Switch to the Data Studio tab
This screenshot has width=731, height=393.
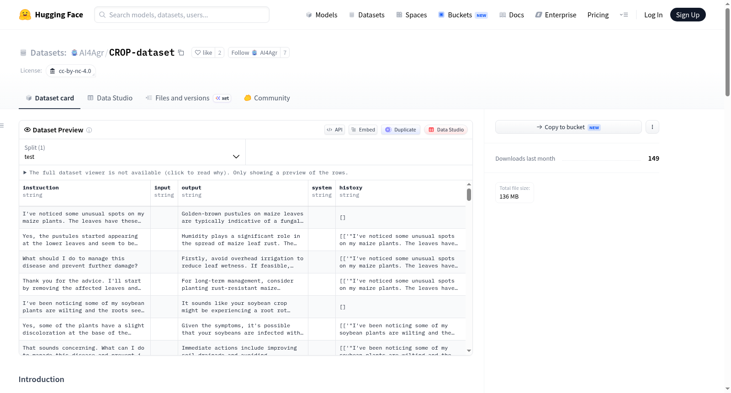pyautogui.click(x=110, y=98)
